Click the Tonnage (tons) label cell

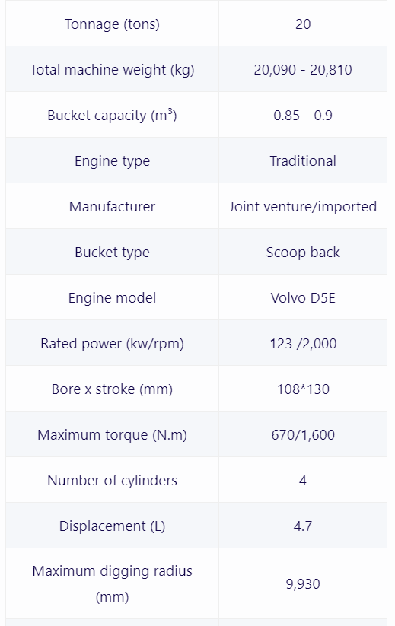point(112,24)
